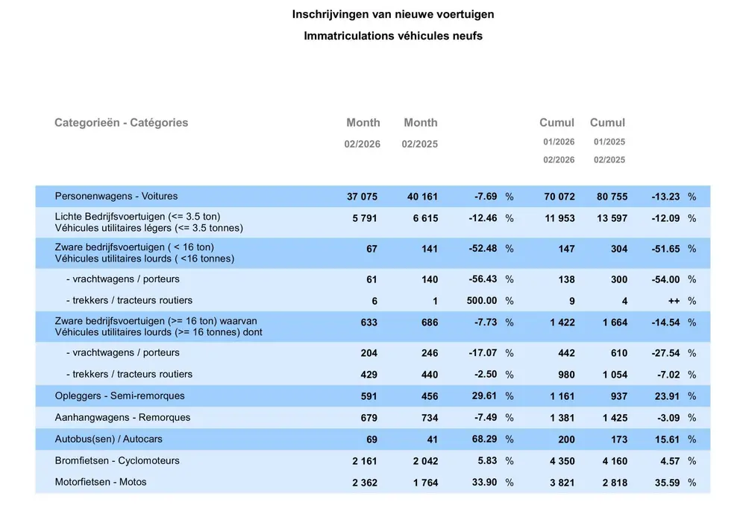Select the 'Opleggers - Semi-remorques' row label
Image resolution: width=746 pixels, height=505 pixels.
click(119, 396)
